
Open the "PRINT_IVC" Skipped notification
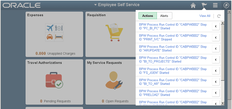pos(173,38)
